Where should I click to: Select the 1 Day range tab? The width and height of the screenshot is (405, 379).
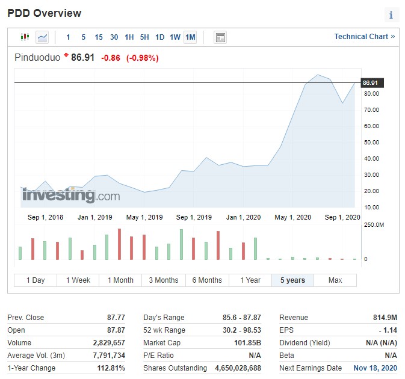pos(36,280)
